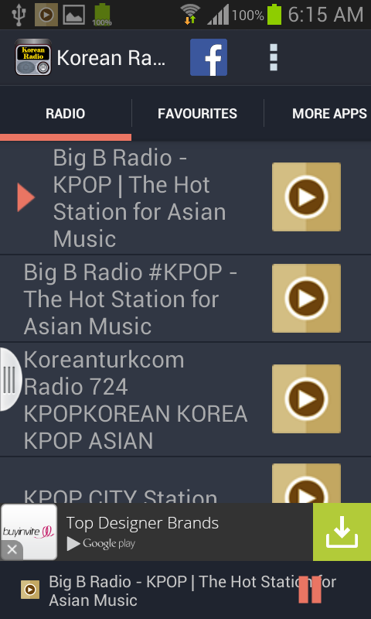Tap the now-playing station icon at bottom
This screenshot has height=619, width=371.
coord(30,590)
